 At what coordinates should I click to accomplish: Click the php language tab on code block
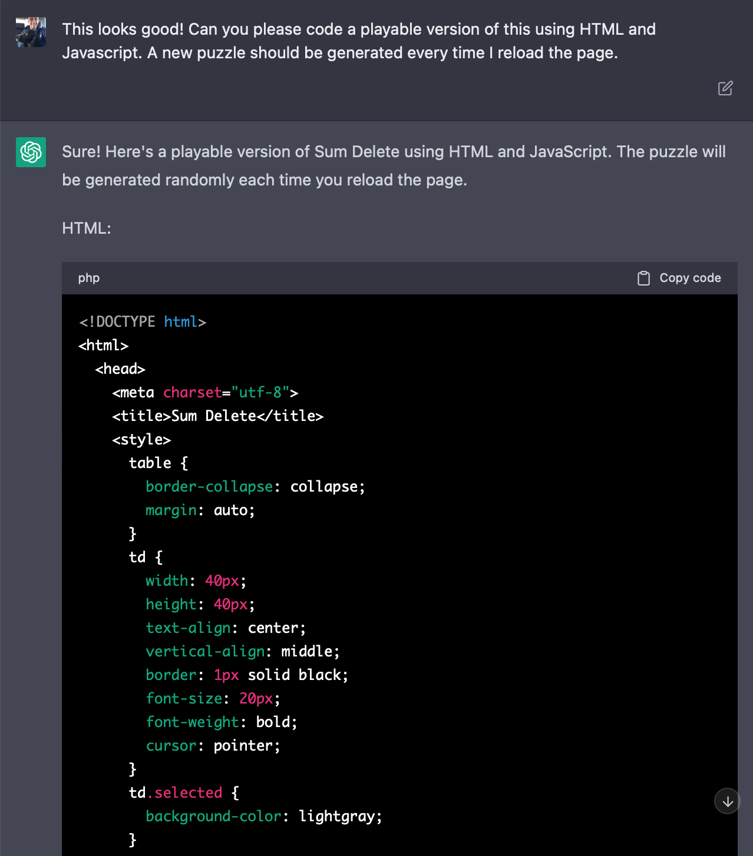click(88, 277)
